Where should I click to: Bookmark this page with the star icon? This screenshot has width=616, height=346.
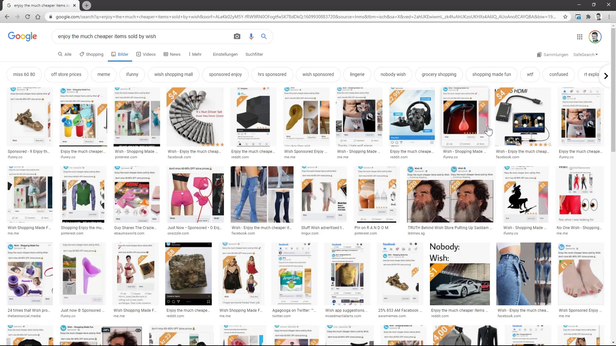pos(565,17)
